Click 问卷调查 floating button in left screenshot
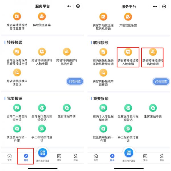Screen dimensions: 171x171 pos(75,81)
